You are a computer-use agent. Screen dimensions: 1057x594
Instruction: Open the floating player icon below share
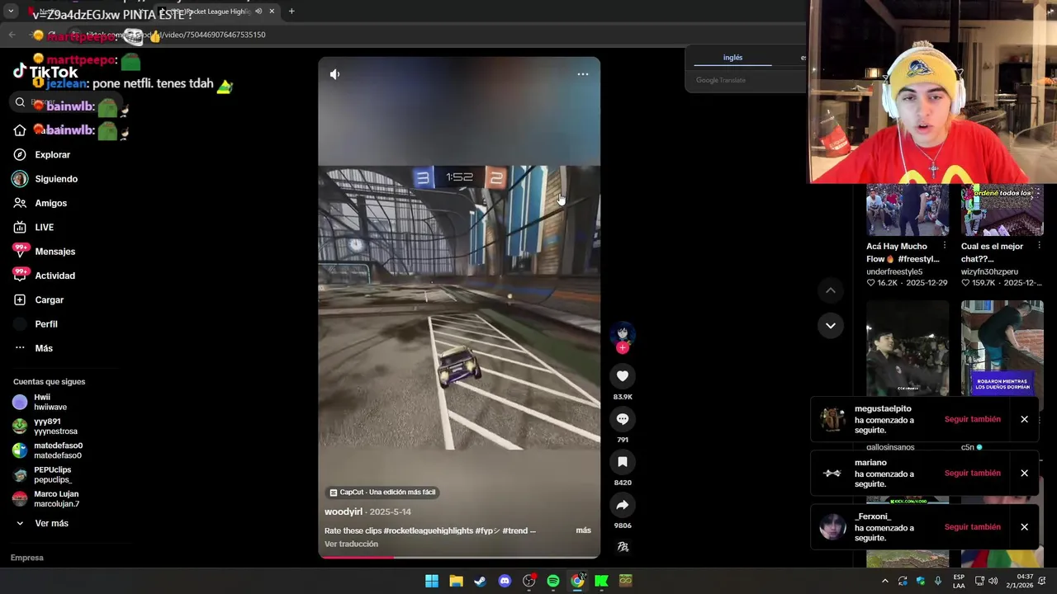tap(623, 546)
